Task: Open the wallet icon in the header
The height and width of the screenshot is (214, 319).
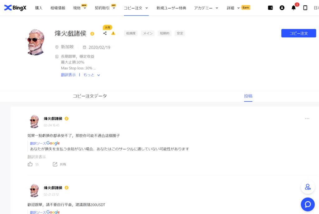Action: tap(270, 7)
